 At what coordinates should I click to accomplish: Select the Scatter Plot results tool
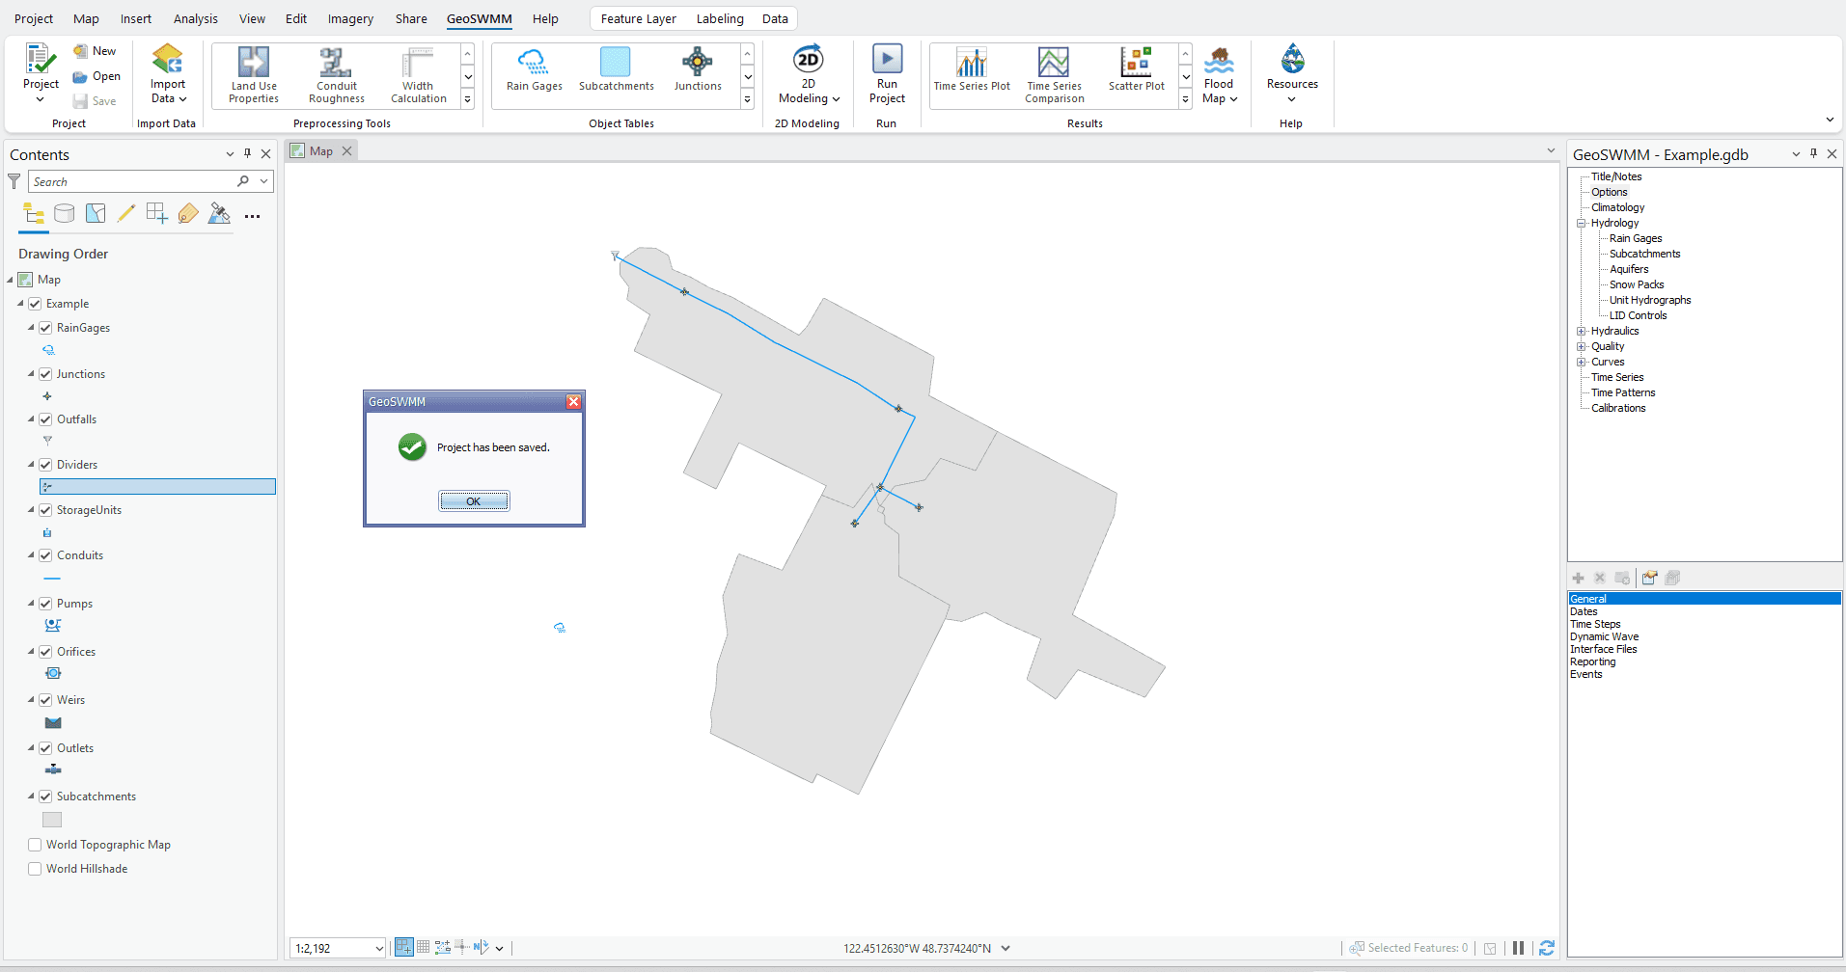[1137, 72]
